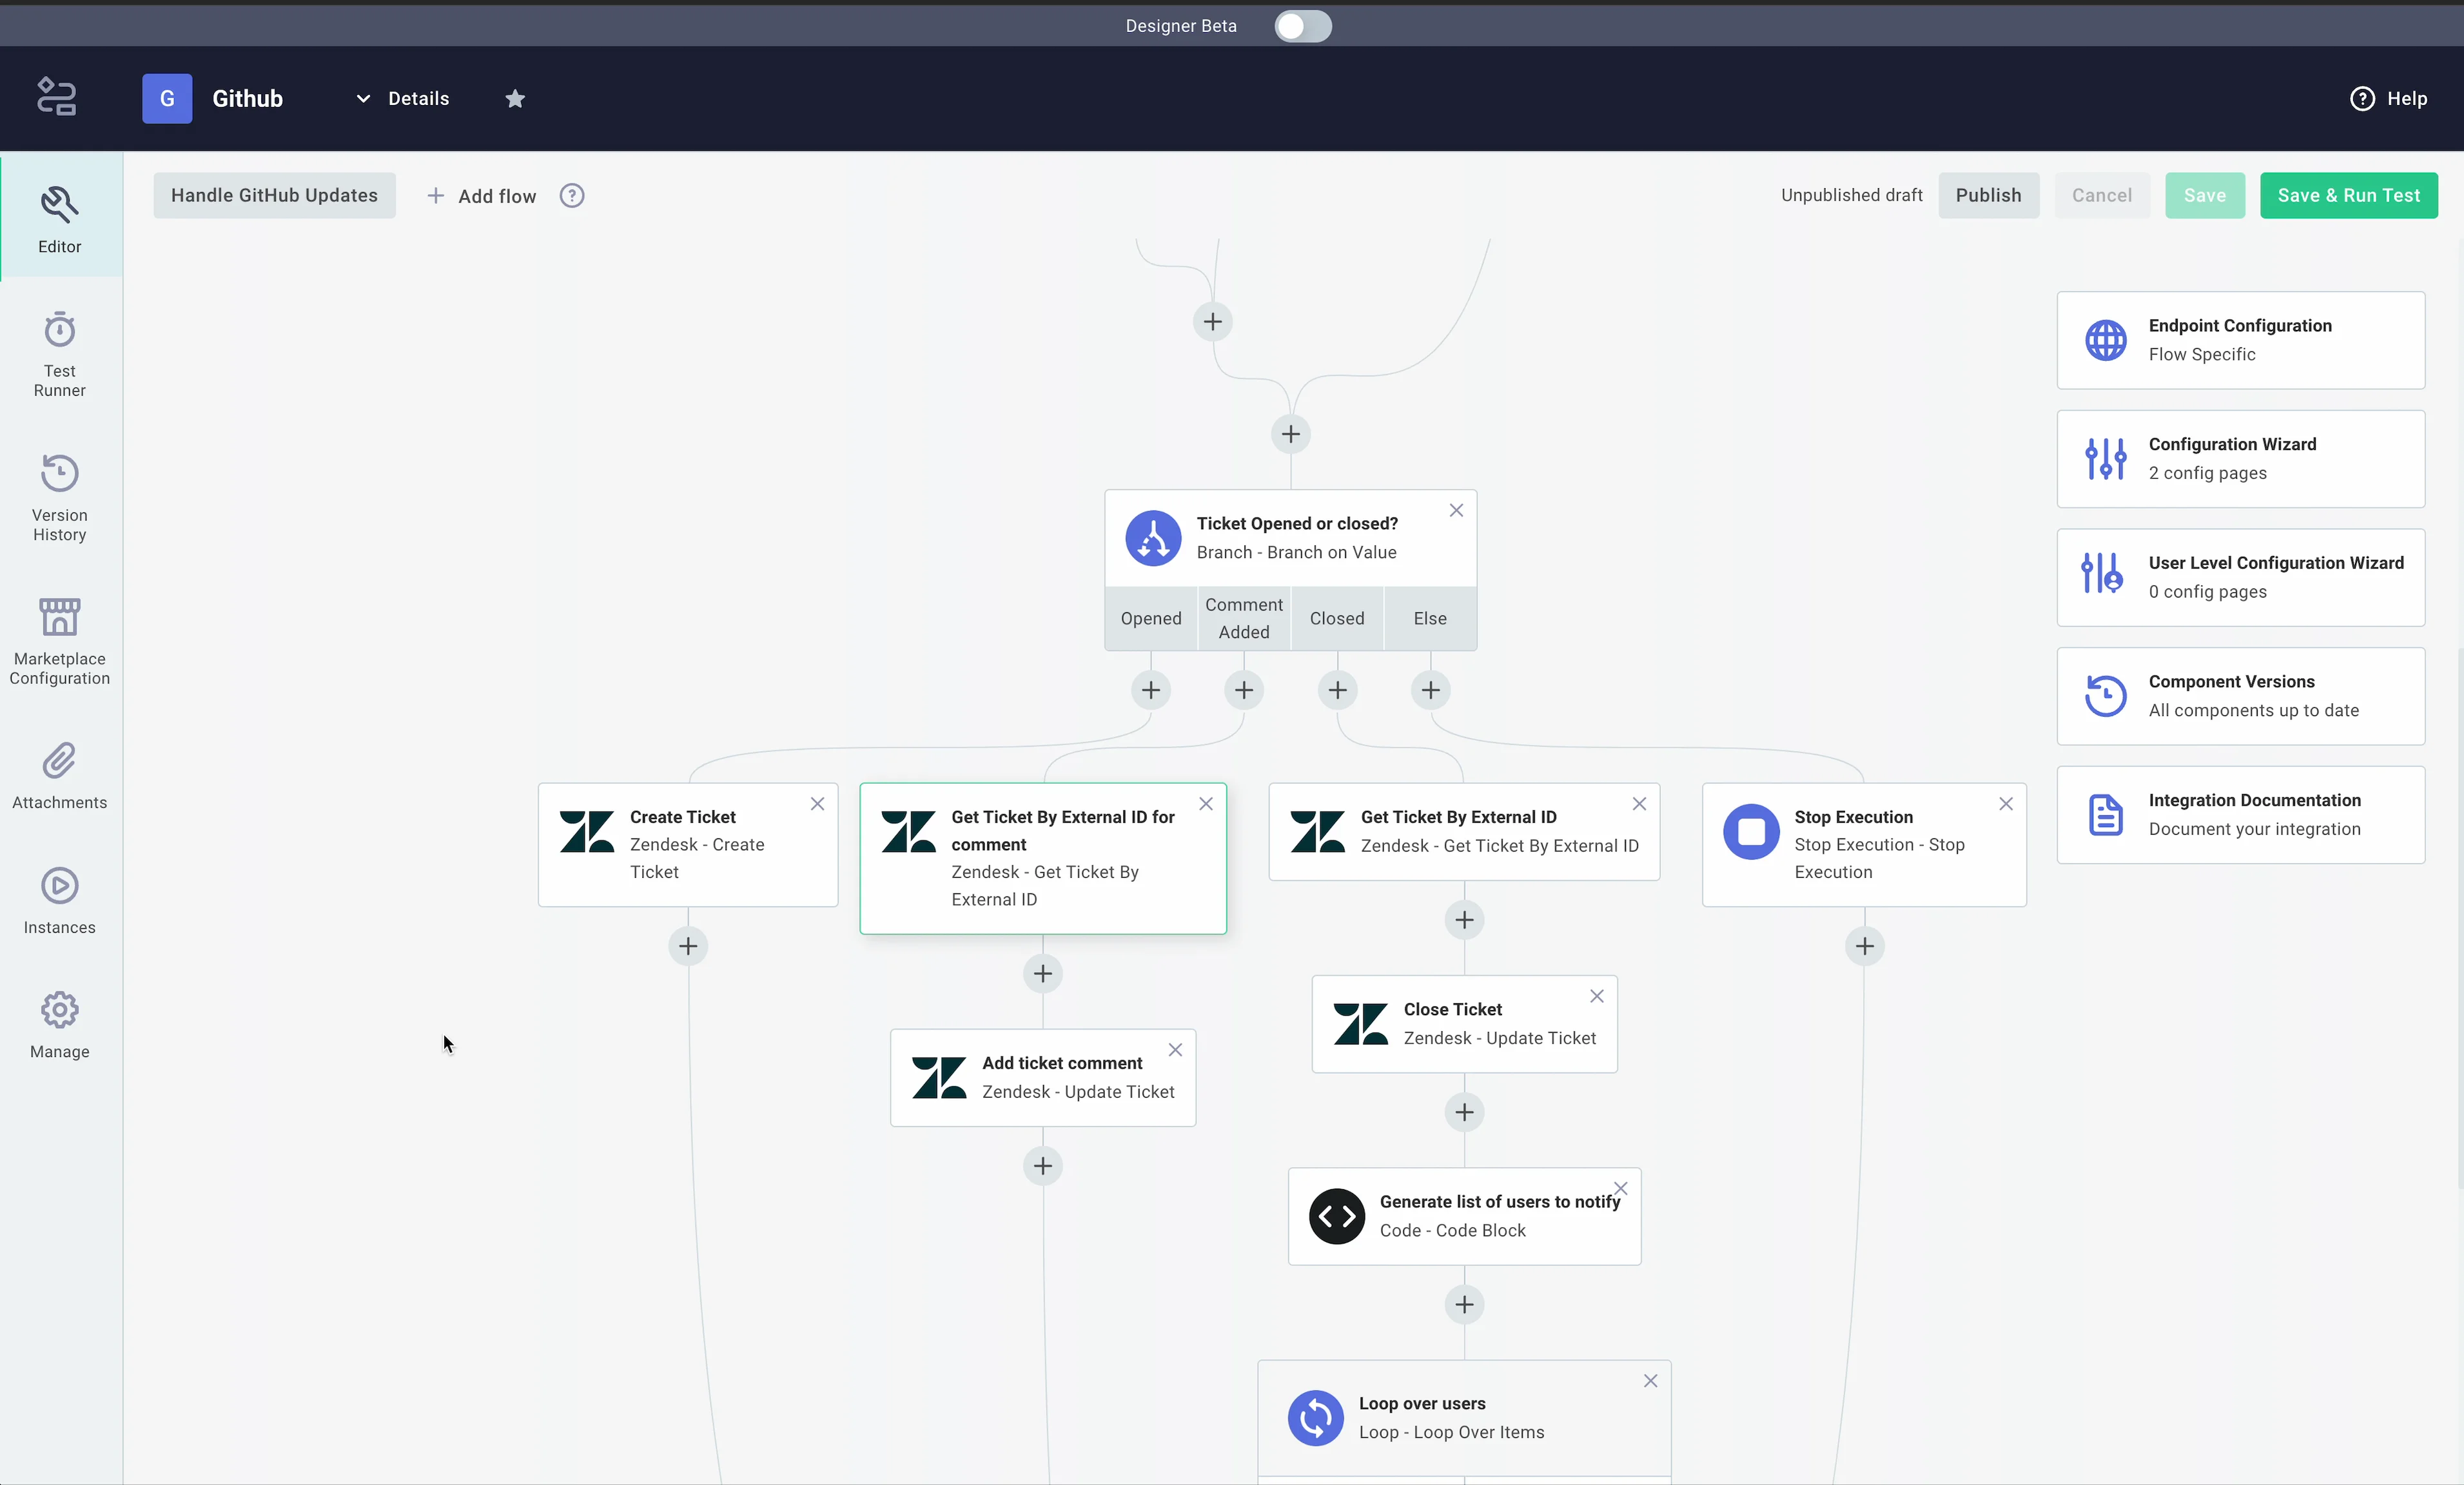Select the Ticket Opened or closed? branch step

(1290, 538)
